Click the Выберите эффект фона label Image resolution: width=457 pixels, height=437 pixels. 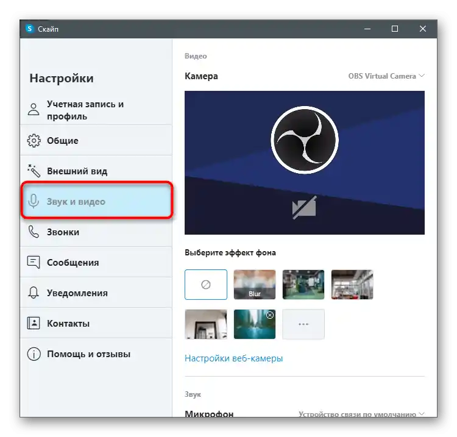(x=230, y=252)
